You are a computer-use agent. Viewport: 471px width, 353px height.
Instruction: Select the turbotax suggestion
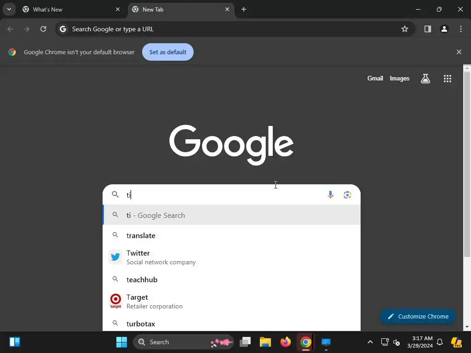point(231,324)
